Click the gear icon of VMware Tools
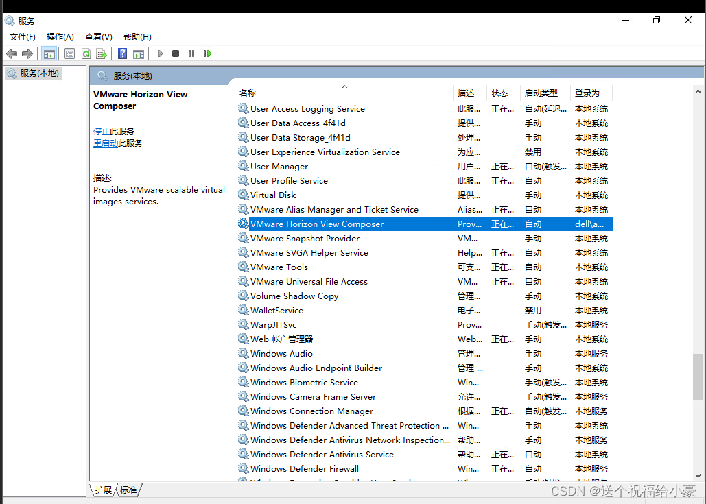The width and height of the screenshot is (706, 504). point(243,267)
